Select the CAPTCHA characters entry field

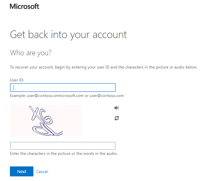tap(63, 146)
